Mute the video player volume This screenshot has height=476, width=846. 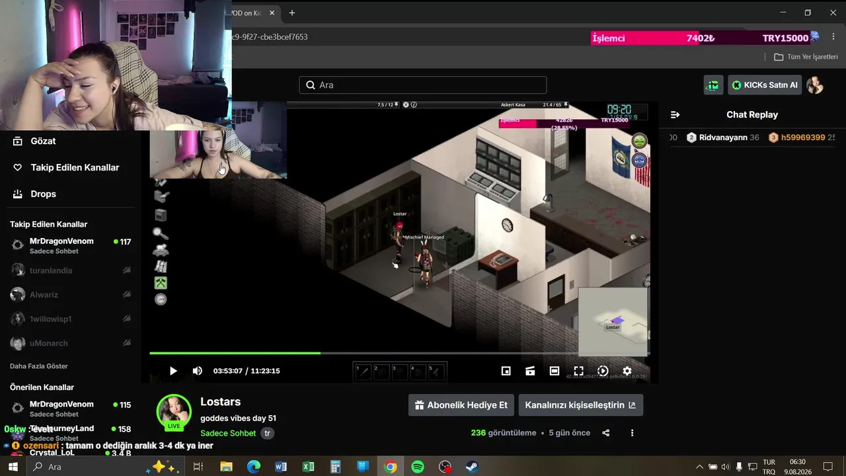click(197, 371)
